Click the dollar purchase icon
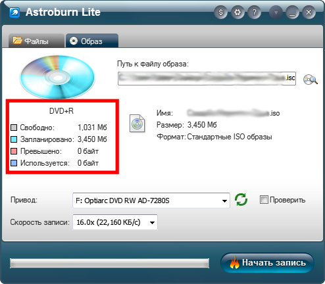This screenshot has height=284, width=325. [x=220, y=12]
